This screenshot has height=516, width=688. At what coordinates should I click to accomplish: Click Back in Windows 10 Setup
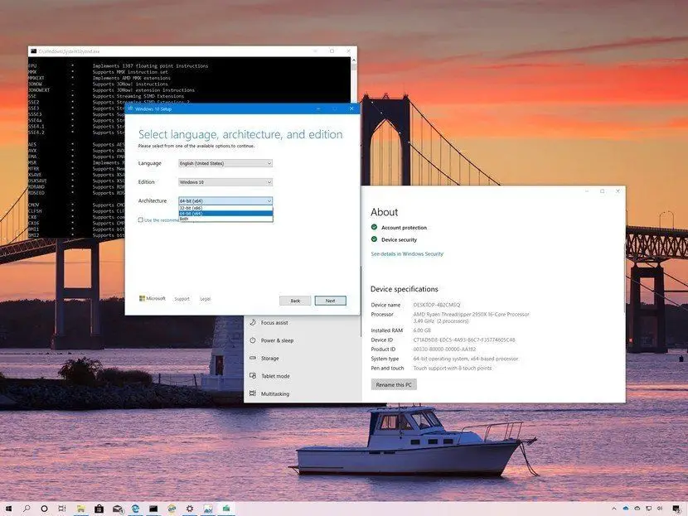[x=295, y=301]
